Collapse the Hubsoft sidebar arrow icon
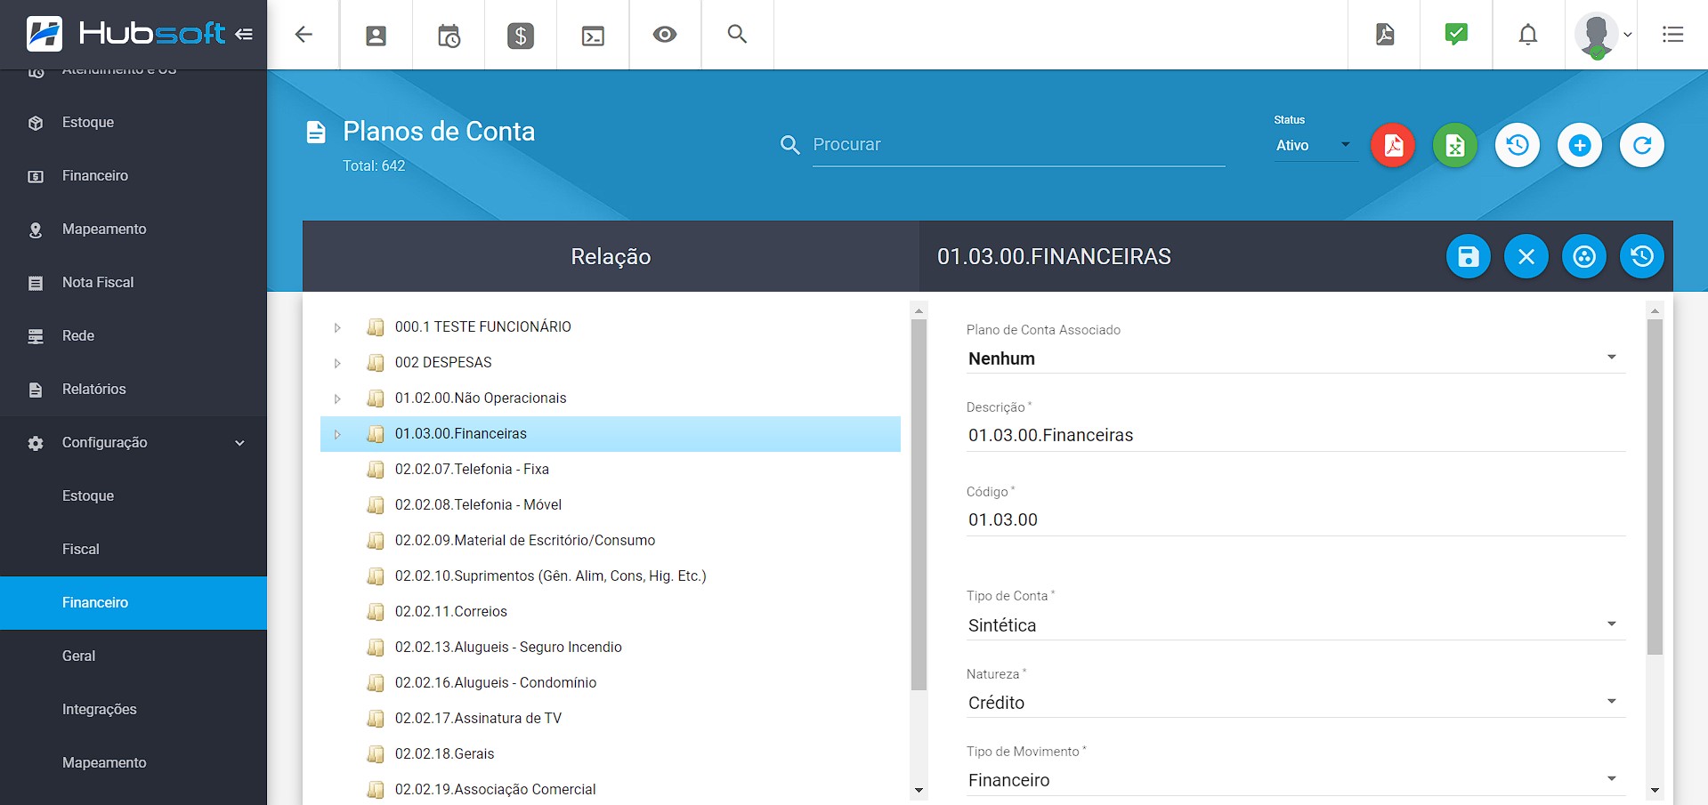This screenshot has height=805, width=1708. (244, 34)
